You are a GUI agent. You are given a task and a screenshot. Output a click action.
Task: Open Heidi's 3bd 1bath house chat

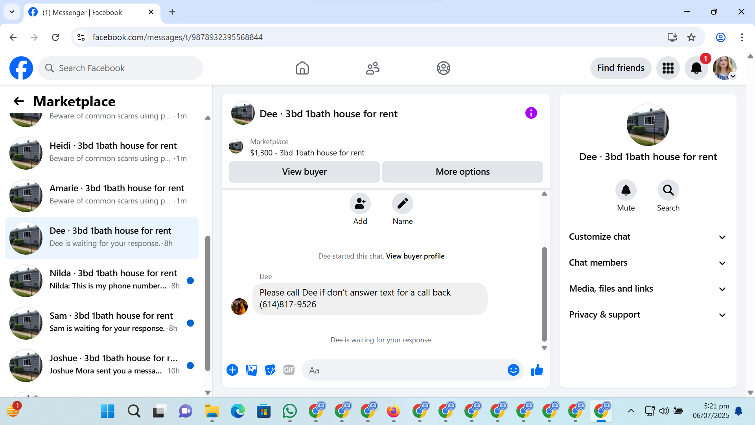101,153
